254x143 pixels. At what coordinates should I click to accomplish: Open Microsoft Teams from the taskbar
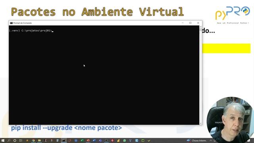pos(100,141)
